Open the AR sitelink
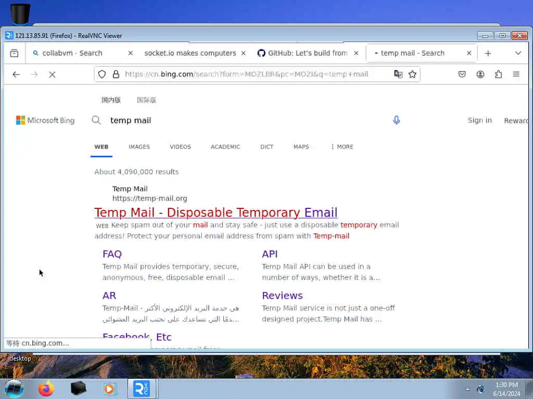 point(109,296)
